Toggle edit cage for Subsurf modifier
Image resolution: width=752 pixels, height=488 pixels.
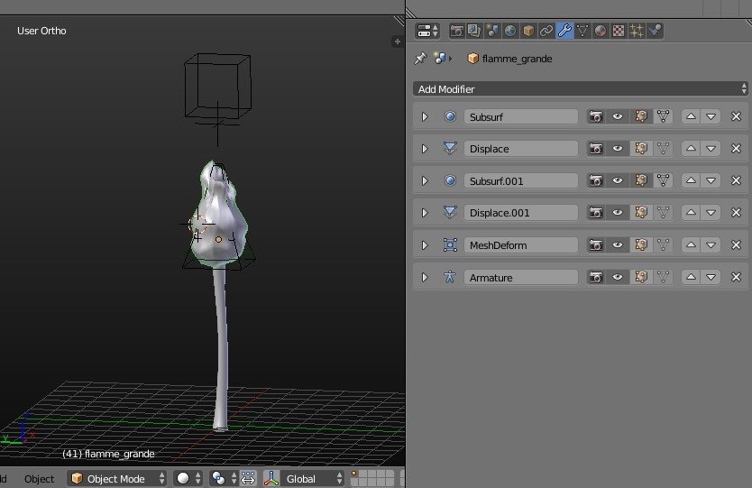pos(664,116)
